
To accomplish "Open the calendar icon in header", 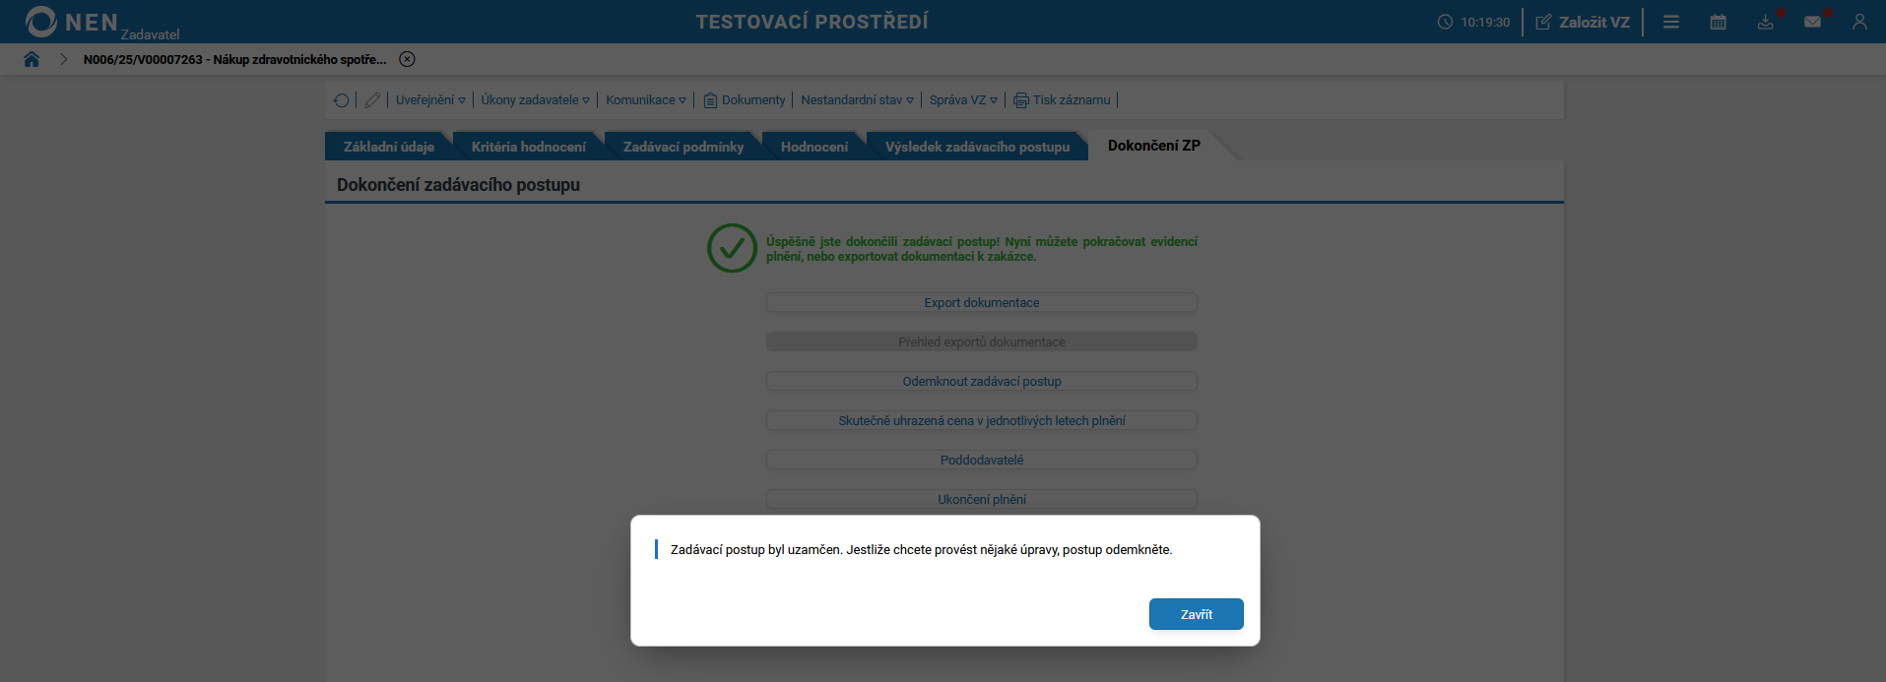I will (x=1718, y=21).
